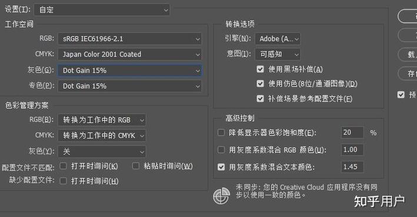
Task: Open the 灰色(Y) policy dropdown set to 关
Action: pyautogui.click(x=102, y=151)
